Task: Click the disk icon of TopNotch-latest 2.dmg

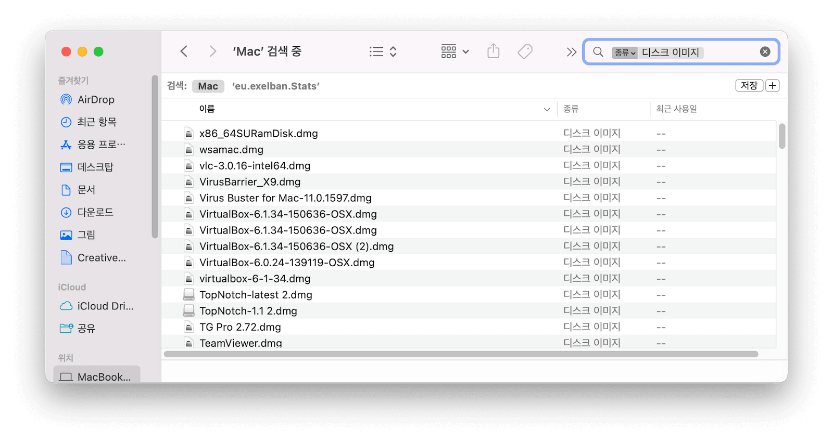Action: tap(189, 295)
